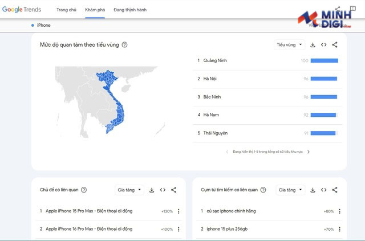
Task: Download subregion interest data as CSV
Action: (x=313, y=45)
